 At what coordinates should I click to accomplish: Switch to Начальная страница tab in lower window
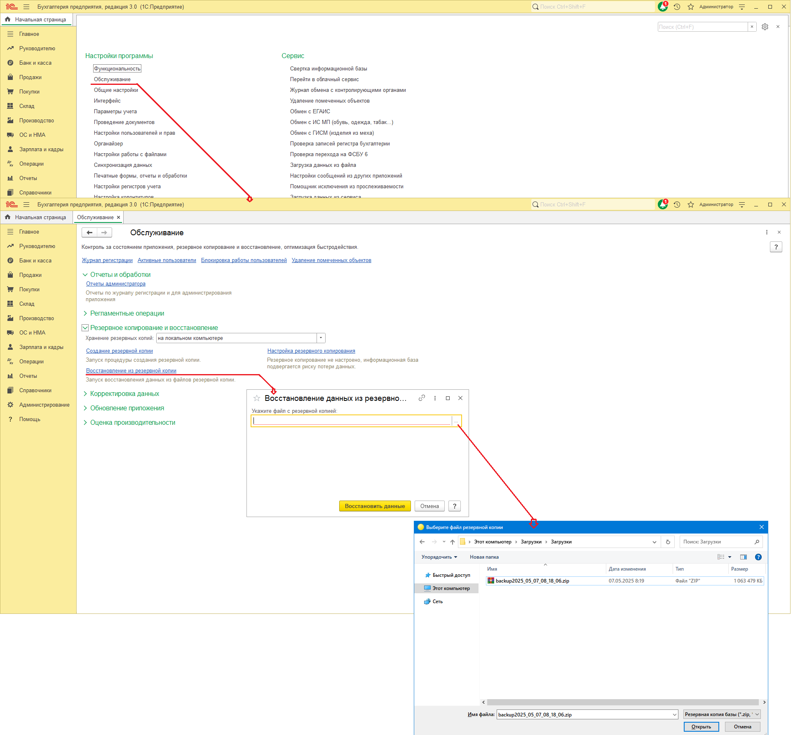pyautogui.click(x=37, y=217)
